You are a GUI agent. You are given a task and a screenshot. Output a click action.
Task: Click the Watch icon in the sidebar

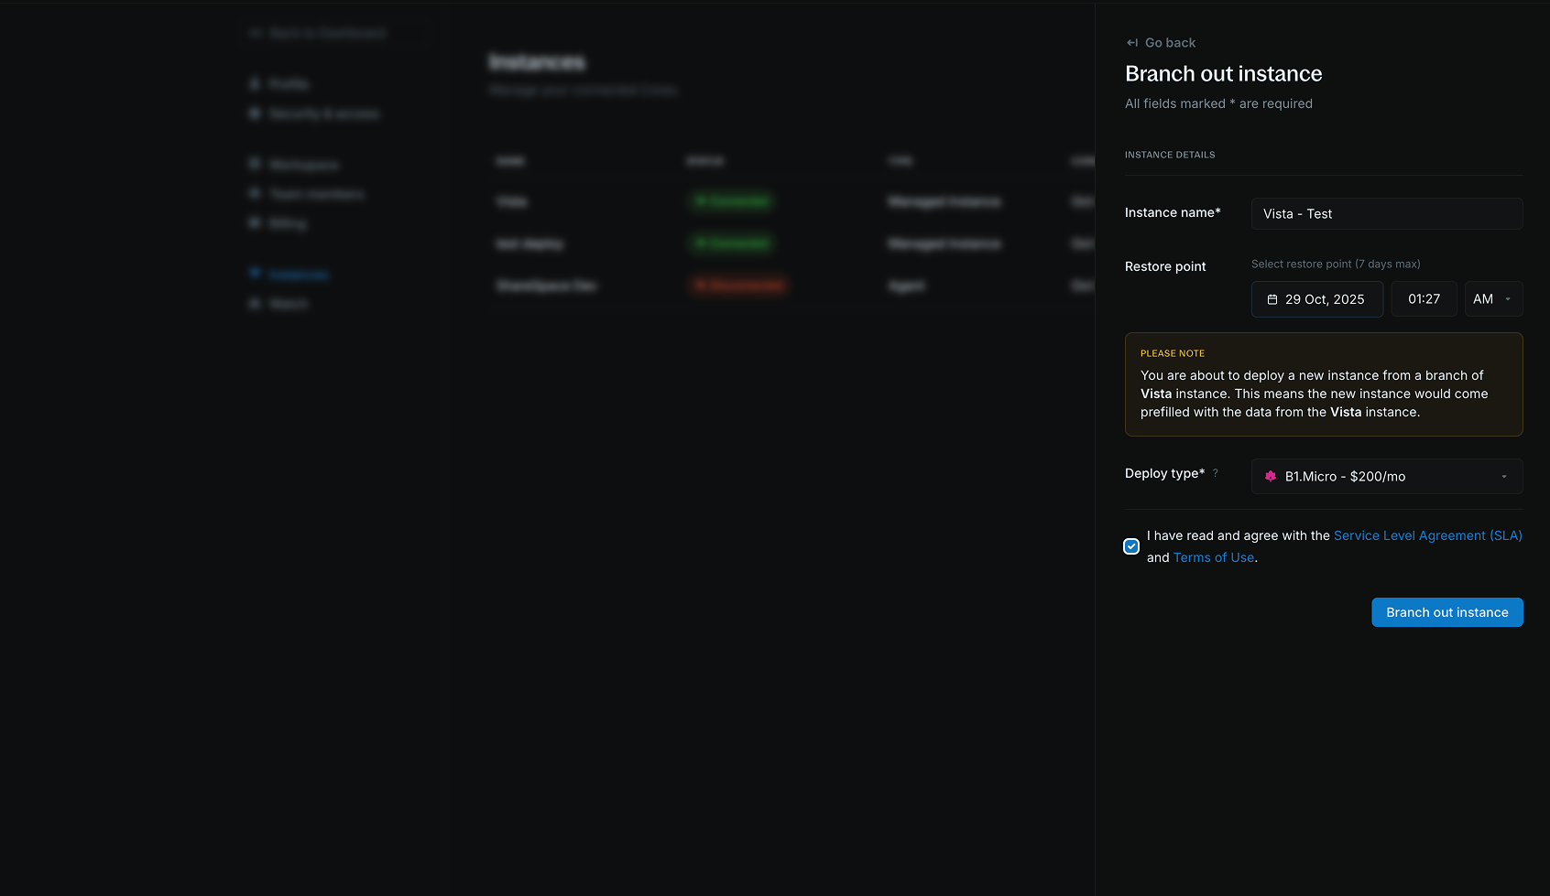254,303
